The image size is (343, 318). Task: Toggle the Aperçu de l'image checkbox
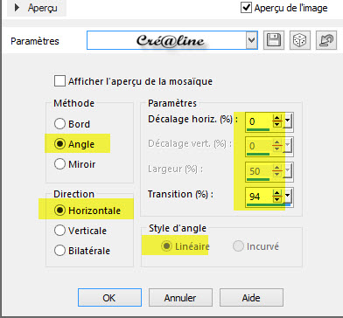(x=246, y=7)
